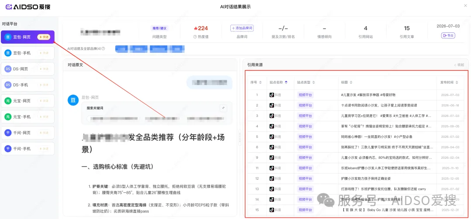
Task: Sort the table by 序号 column
Action: coord(260,82)
